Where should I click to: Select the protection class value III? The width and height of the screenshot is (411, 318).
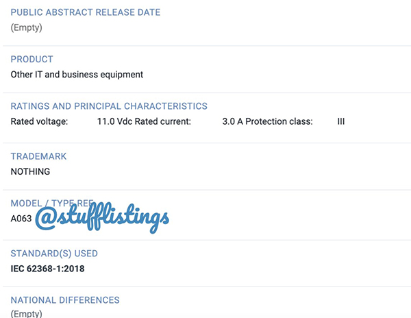pyautogui.click(x=341, y=121)
